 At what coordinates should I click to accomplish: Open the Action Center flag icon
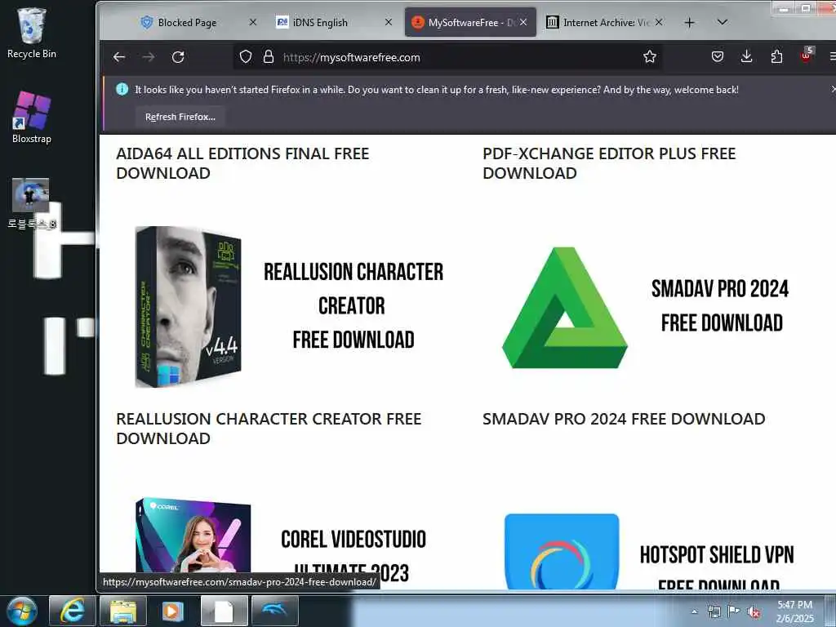point(734,611)
